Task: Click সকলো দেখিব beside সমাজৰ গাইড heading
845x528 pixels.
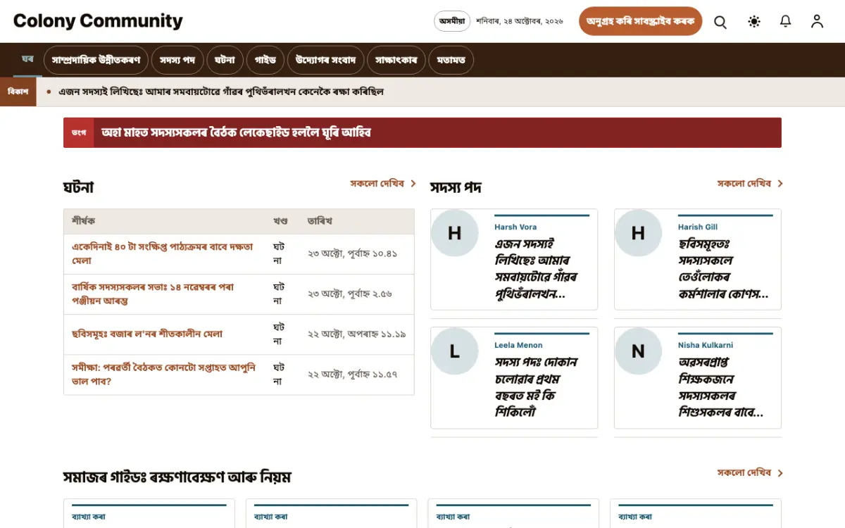Action: 751,473
